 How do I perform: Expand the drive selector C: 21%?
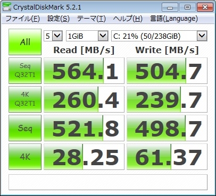tap(159, 36)
